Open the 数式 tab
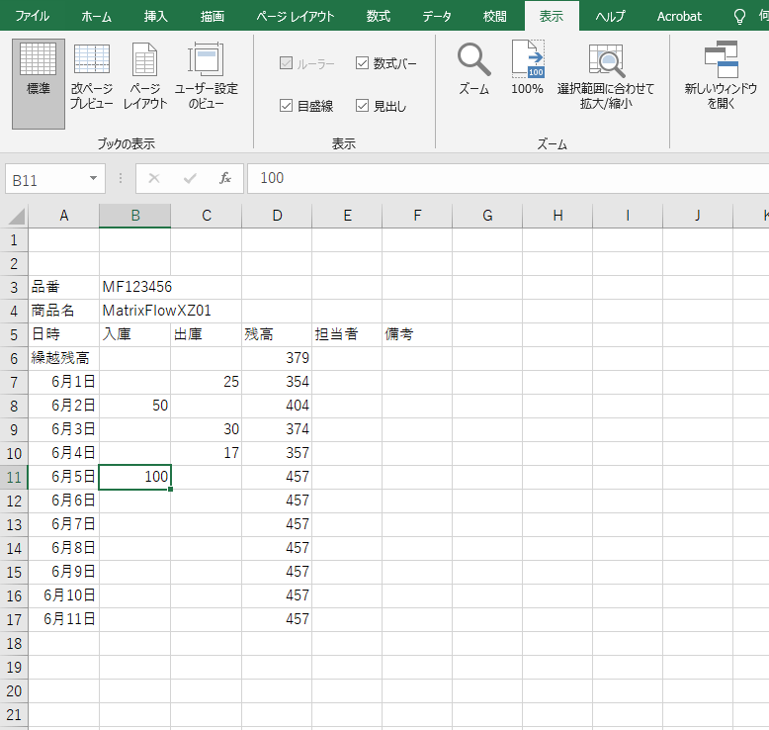This screenshot has width=769, height=730. pyautogui.click(x=379, y=16)
